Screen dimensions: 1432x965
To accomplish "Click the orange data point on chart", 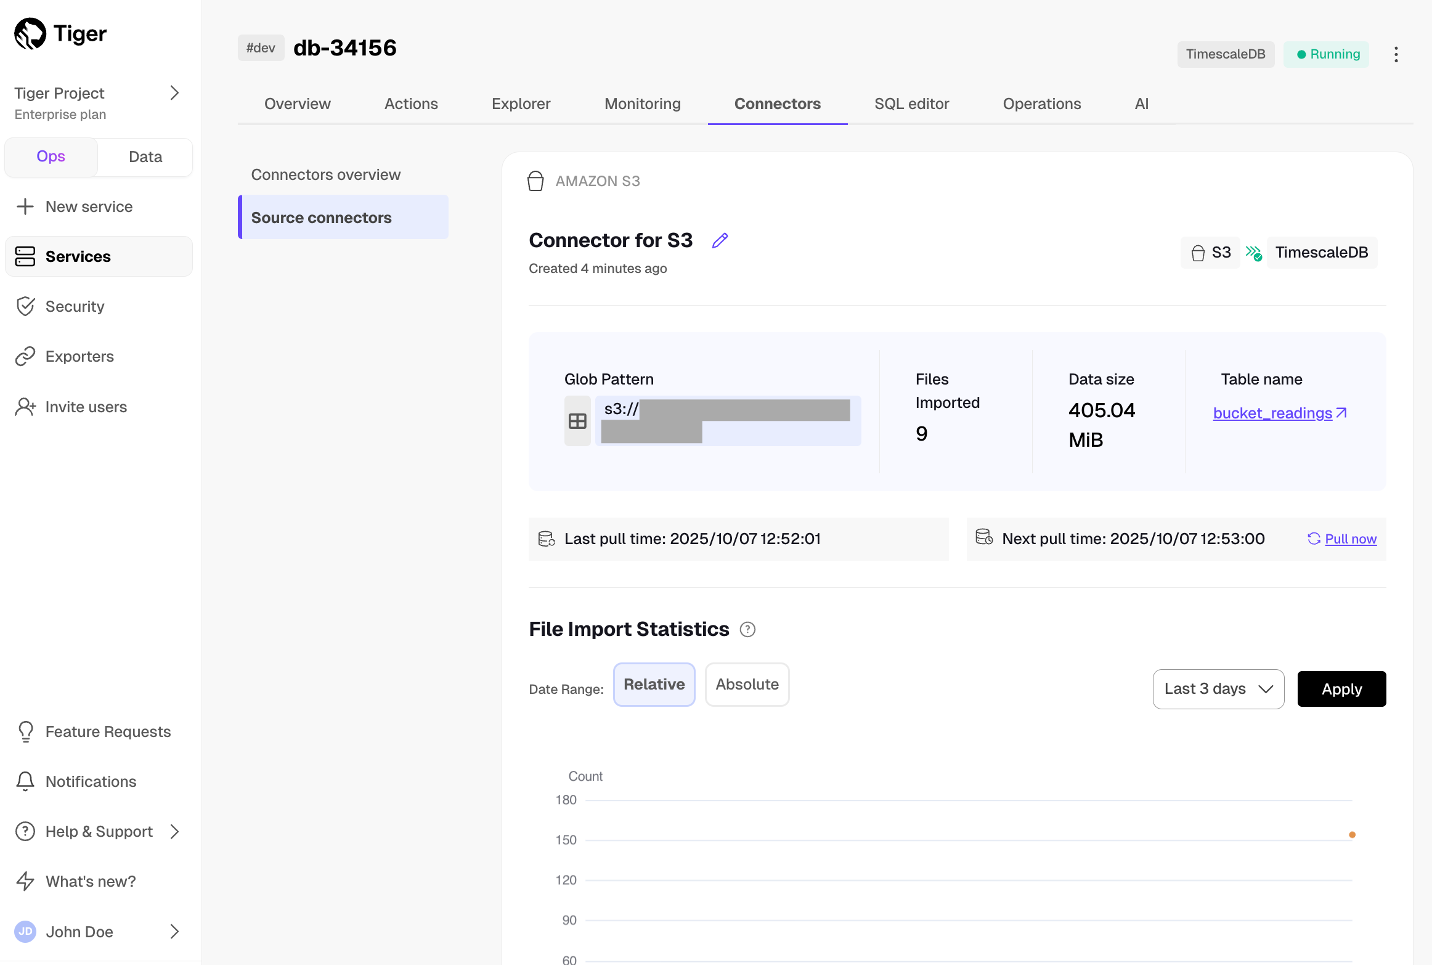I will point(1352,835).
